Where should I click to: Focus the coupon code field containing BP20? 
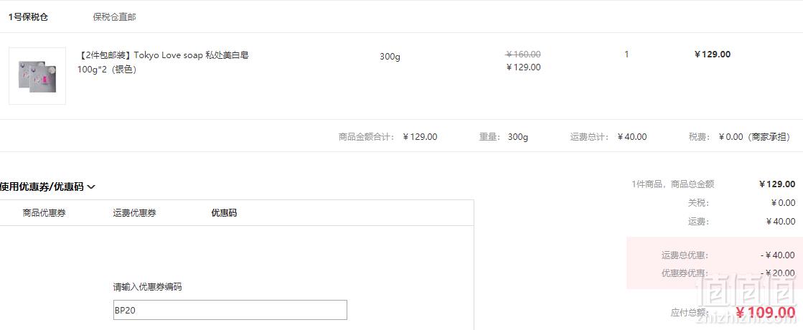pos(230,310)
